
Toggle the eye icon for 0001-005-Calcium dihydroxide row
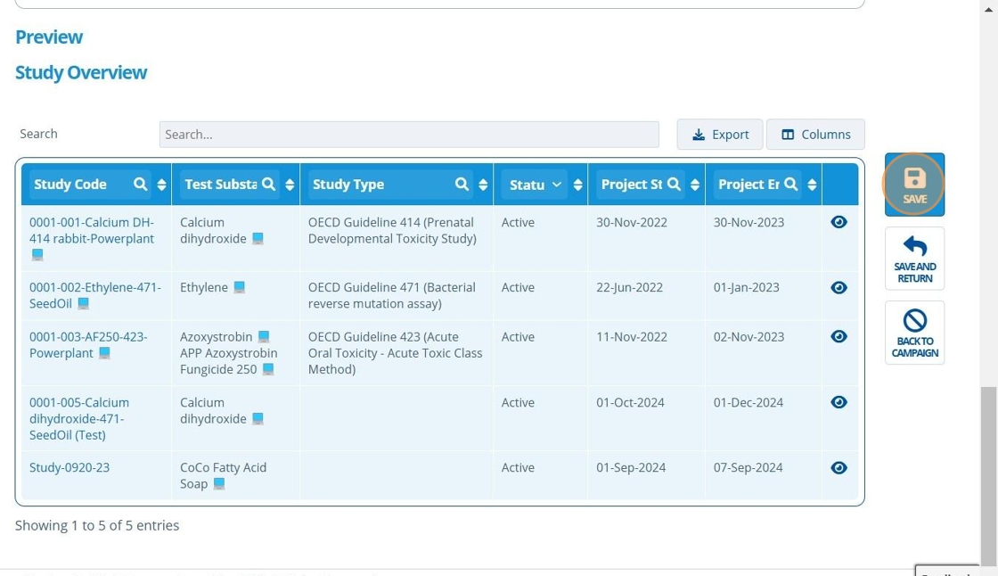pos(838,402)
